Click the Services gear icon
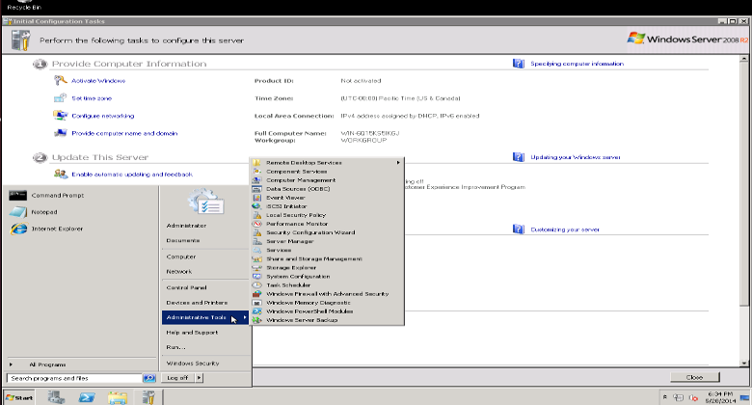Viewport: 752px width, 405px height. (x=257, y=250)
